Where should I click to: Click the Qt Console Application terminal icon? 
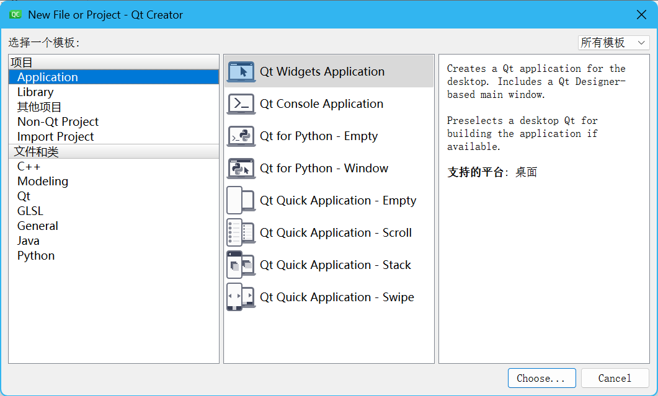pyautogui.click(x=241, y=104)
